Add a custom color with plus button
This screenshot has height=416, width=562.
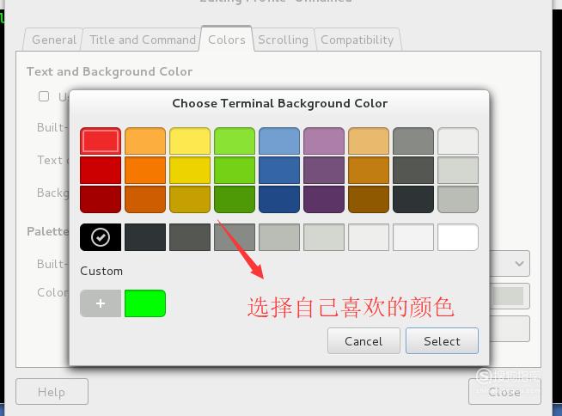(x=101, y=303)
